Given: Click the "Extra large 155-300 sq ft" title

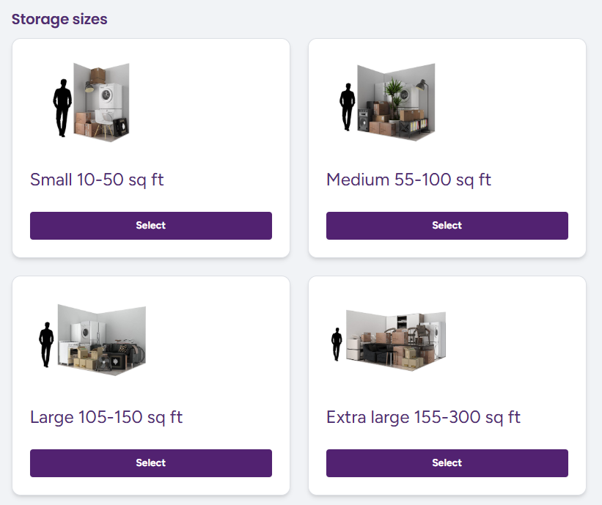Looking at the screenshot, I should pos(423,417).
